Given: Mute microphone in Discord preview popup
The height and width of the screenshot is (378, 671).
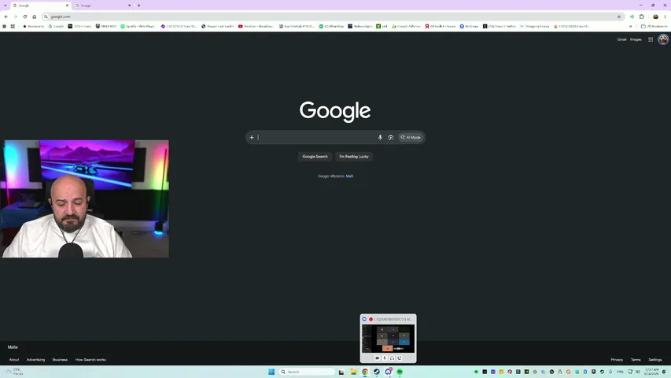Looking at the screenshot, I should click(x=385, y=358).
